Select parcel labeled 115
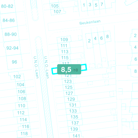The height and width of the screenshot is (138, 138). click(x=65, y=58)
